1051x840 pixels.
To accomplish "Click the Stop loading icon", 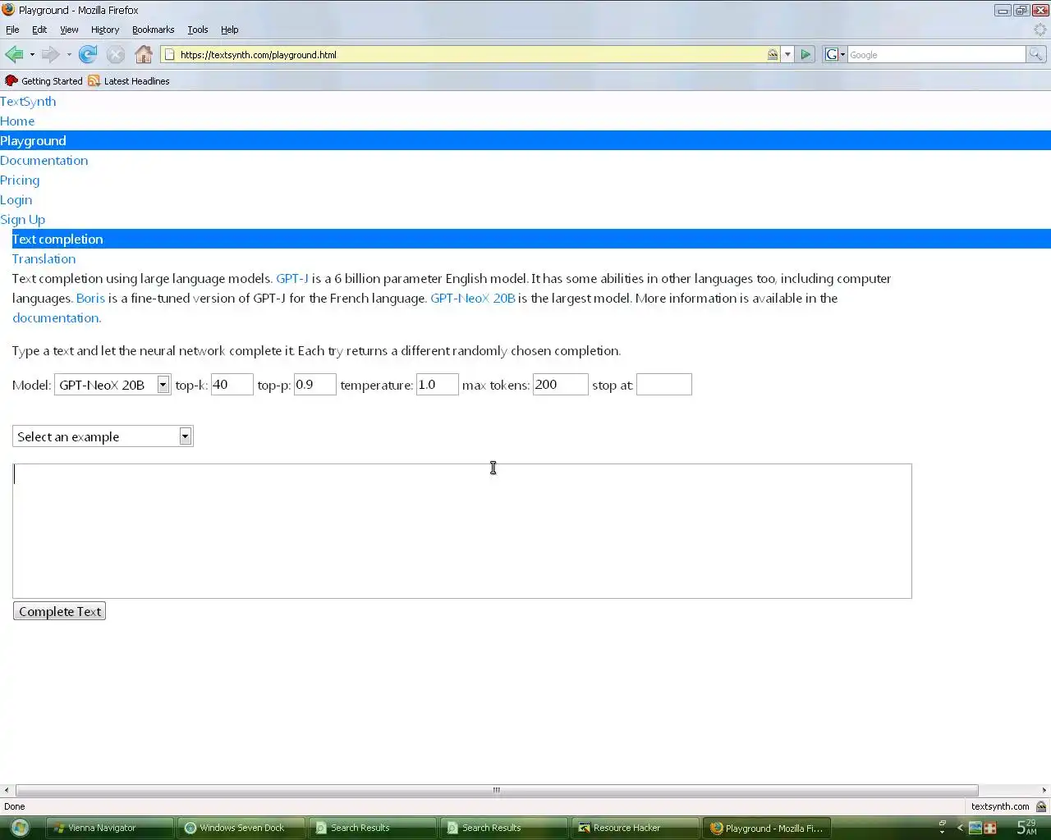I will (116, 55).
